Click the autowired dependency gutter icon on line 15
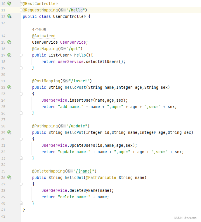Viewport: 201px width, 222px height. coord(9,42)
